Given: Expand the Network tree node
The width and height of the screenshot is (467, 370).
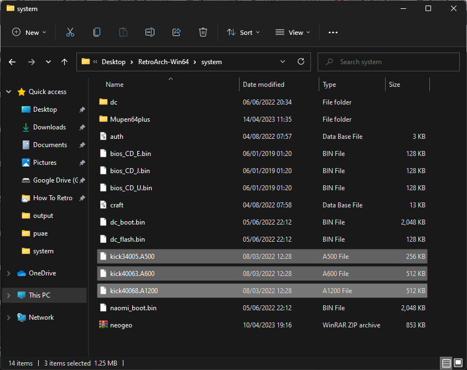Looking at the screenshot, I should click(x=9, y=317).
